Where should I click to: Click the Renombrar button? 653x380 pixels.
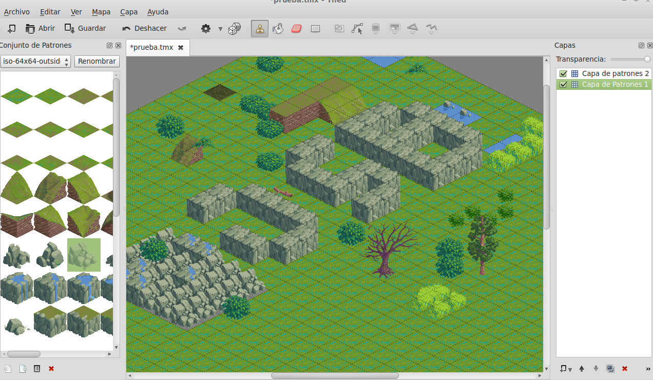tap(97, 62)
